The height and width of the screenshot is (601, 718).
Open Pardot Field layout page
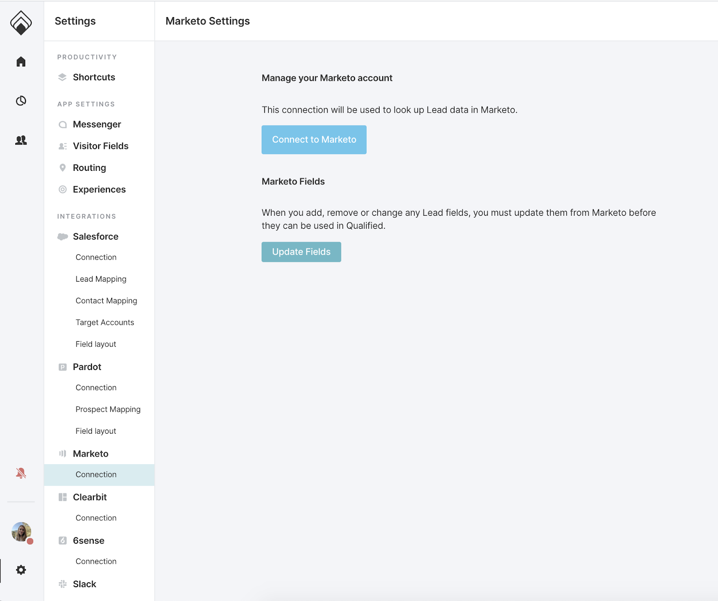click(x=96, y=431)
